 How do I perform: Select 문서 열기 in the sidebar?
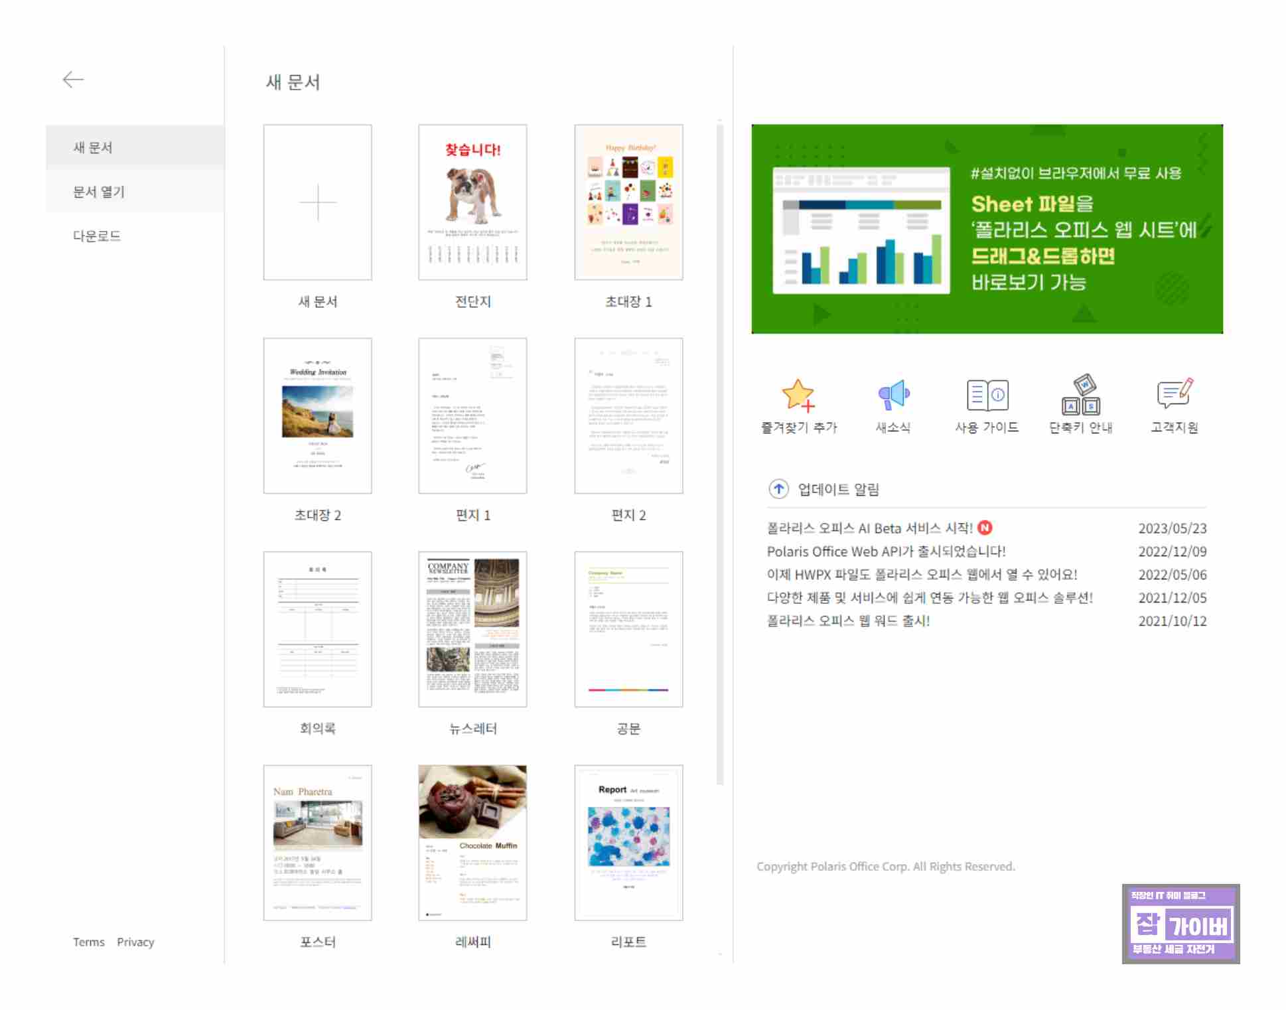pyautogui.click(x=99, y=192)
